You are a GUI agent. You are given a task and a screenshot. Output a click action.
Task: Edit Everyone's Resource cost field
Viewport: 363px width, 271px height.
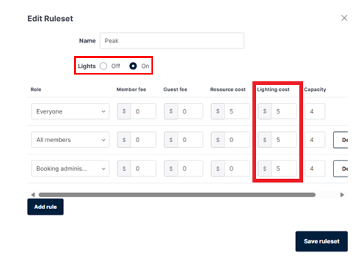click(x=236, y=112)
